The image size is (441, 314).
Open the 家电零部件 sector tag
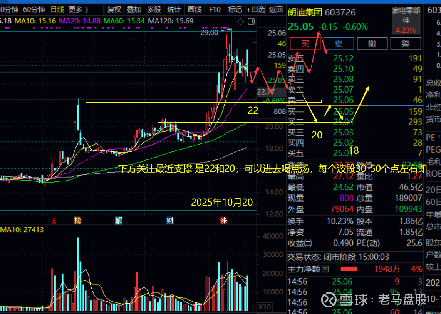406,20
